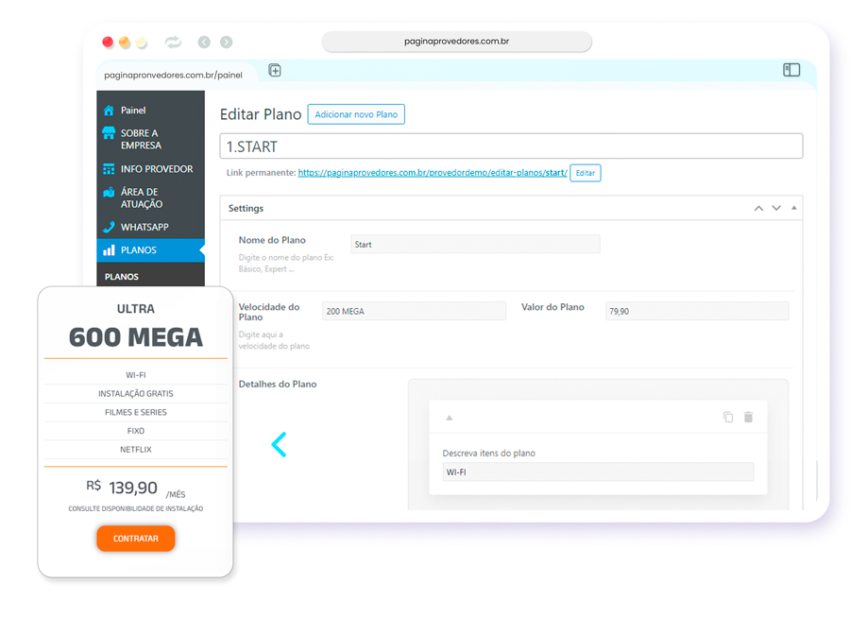The image size is (850, 617).
Task: Click FILMES E SERIES row on card
Action: pos(135,412)
